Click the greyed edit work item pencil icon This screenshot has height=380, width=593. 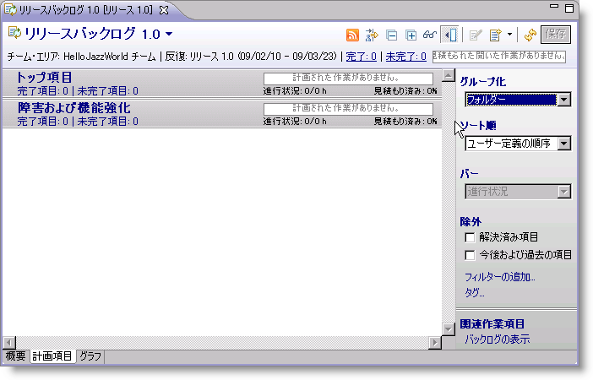pos(476,35)
